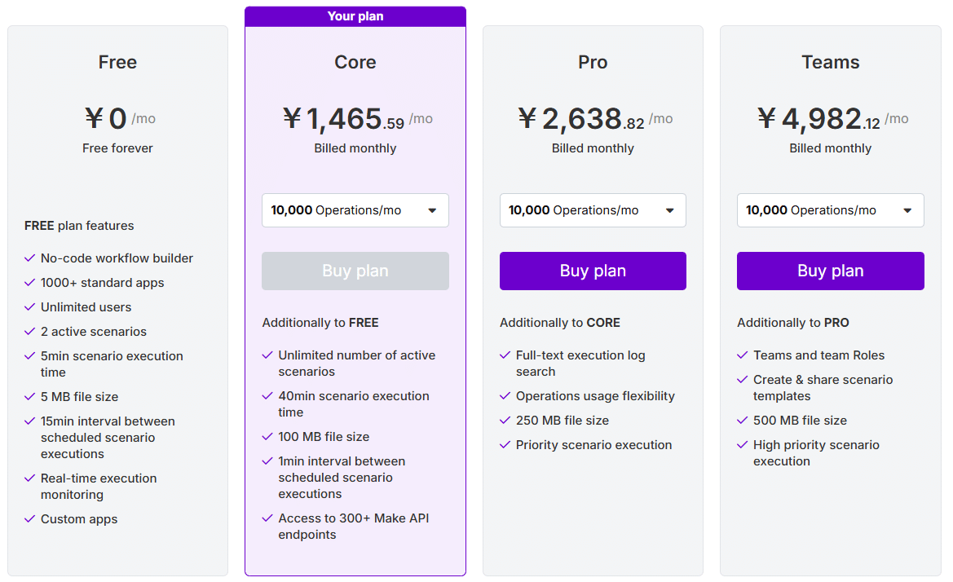Viewport: 953px width, 582px height.
Task: Click the dropdown arrow in Pro operations selector
Action: [x=670, y=211]
